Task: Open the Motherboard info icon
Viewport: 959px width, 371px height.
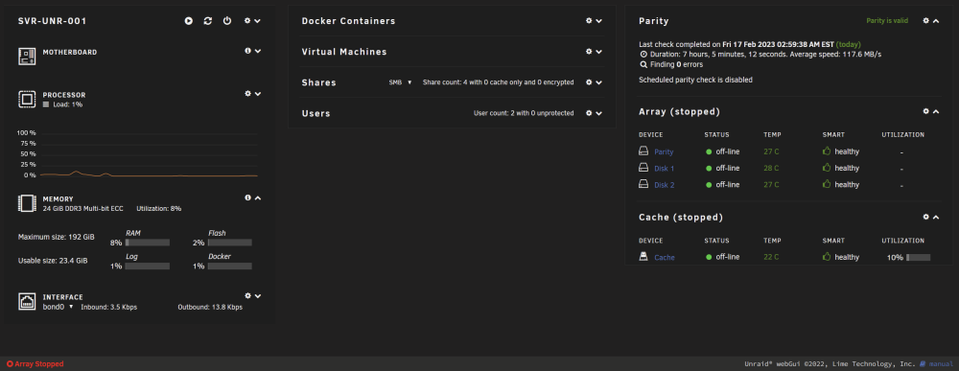Action: [x=247, y=52]
